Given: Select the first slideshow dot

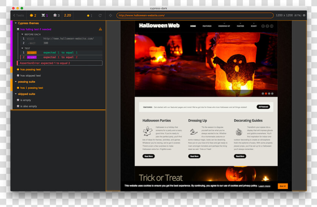Looking at the screenshot, I should pyautogui.click(x=263, y=93).
